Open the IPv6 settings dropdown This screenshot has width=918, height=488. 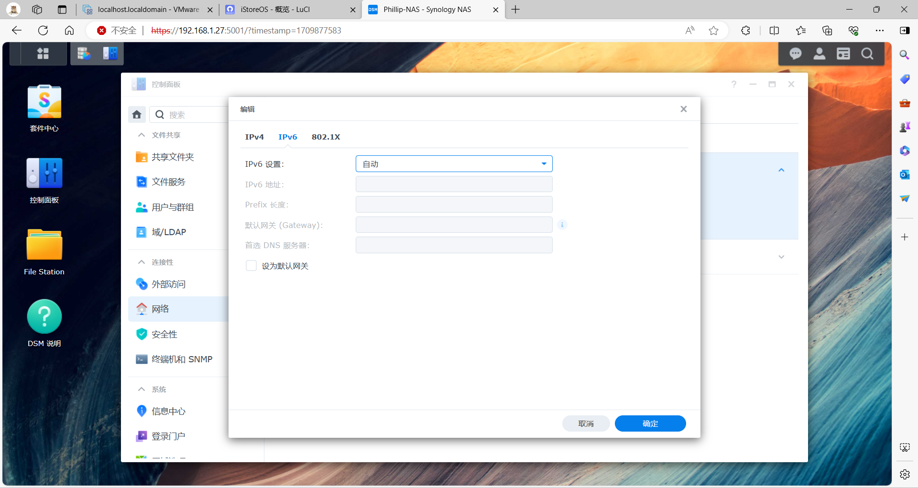tap(454, 164)
